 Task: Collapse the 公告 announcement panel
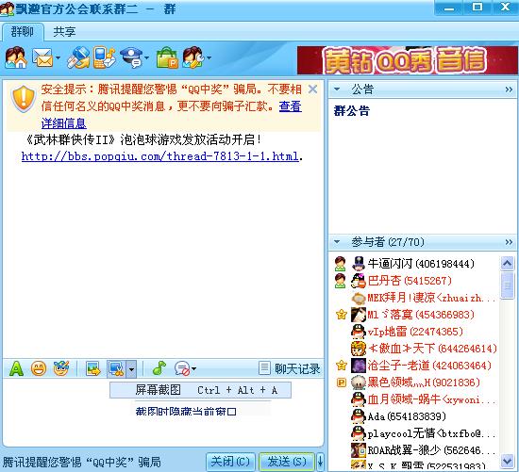point(337,89)
